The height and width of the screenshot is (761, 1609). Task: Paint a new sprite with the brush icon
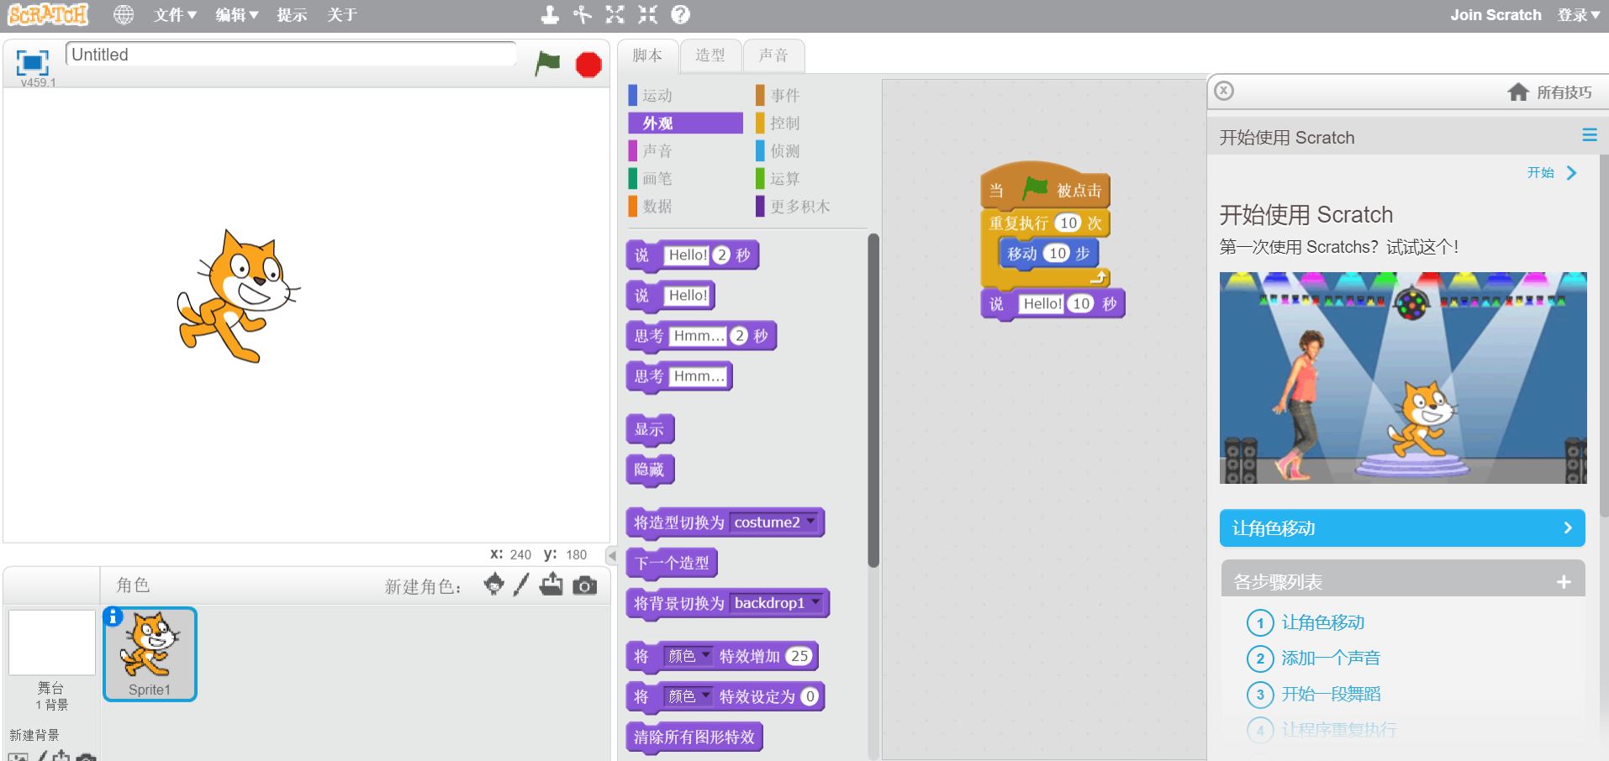(521, 585)
